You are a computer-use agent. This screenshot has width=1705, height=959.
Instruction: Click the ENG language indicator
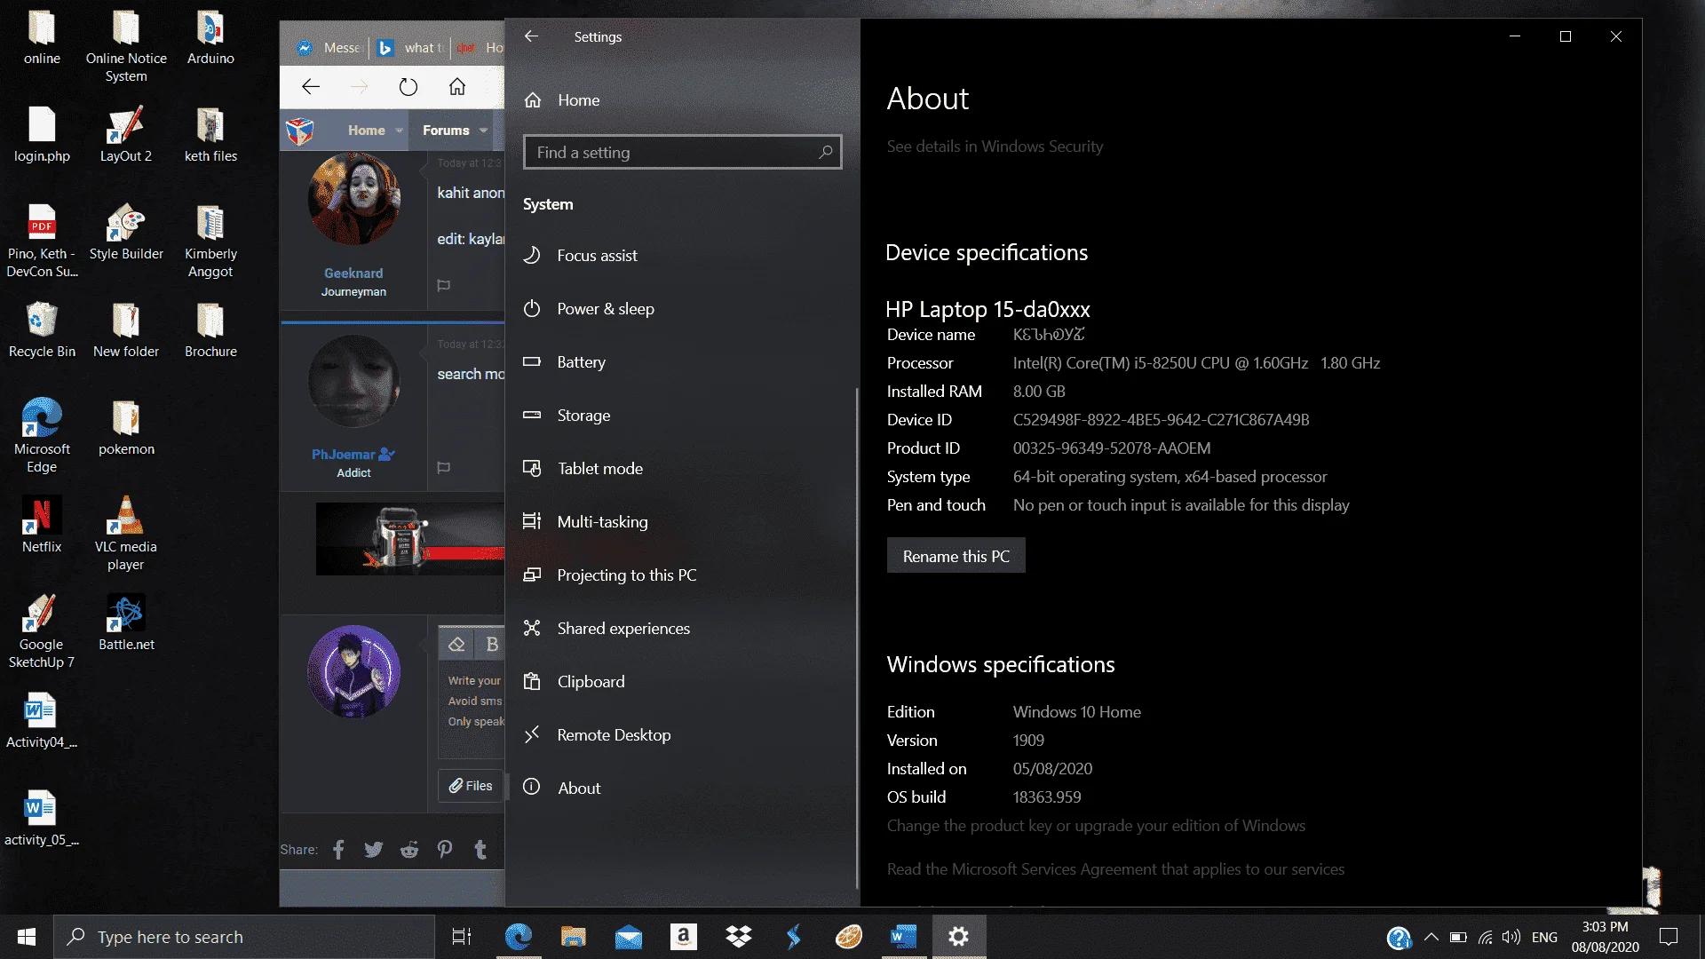click(x=1544, y=937)
